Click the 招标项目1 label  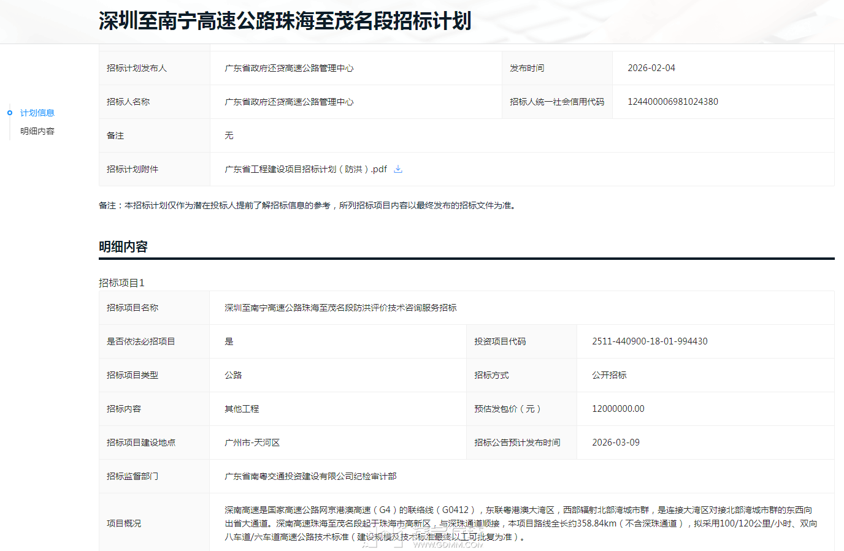pyautogui.click(x=121, y=283)
